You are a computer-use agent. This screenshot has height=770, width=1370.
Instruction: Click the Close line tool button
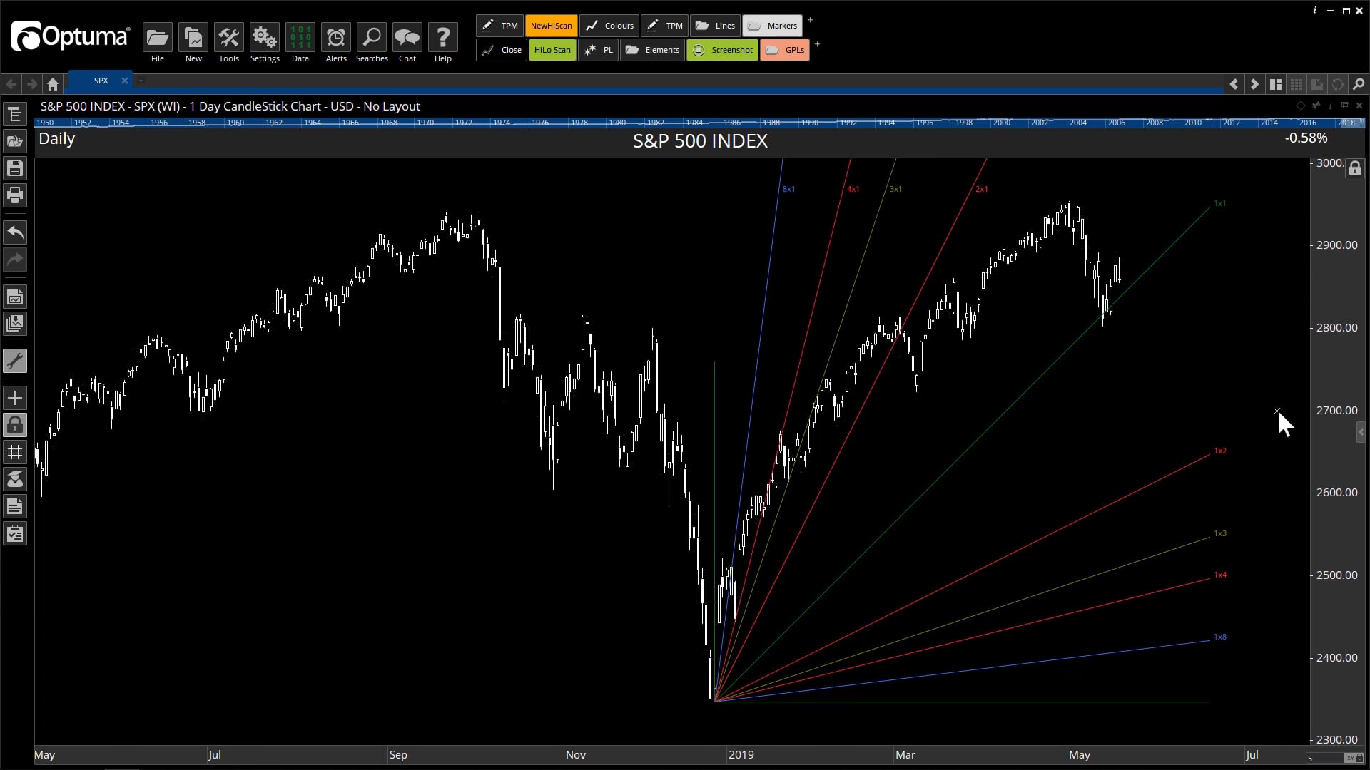tap(502, 50)
